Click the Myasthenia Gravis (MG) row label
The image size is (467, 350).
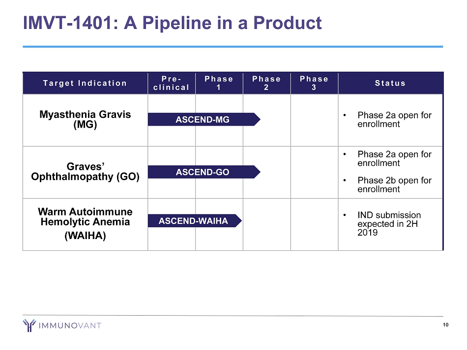[85, 119]
